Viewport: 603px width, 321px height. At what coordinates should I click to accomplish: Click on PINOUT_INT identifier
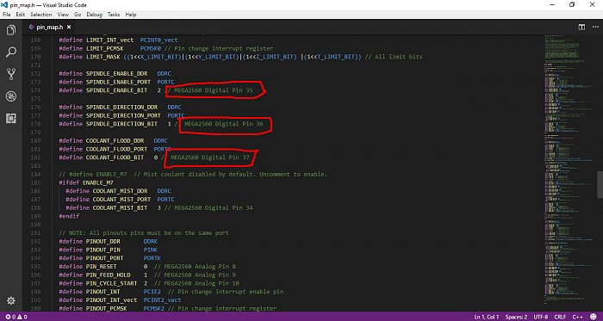coord(103,292)
